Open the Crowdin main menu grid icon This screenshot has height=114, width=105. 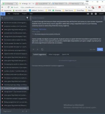(x=3, y=14)
